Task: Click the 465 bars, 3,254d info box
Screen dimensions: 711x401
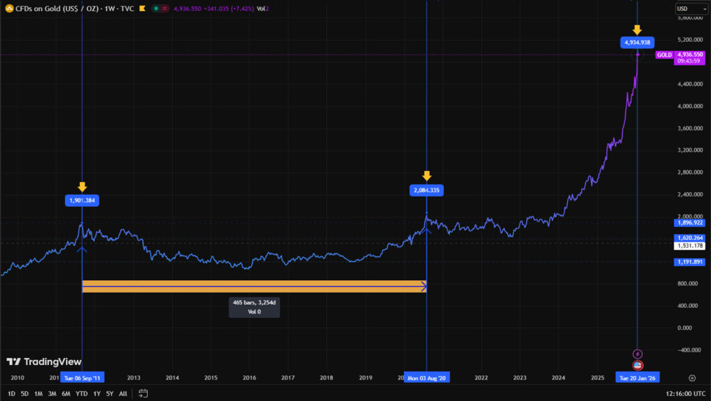Action: click(254, 307)
